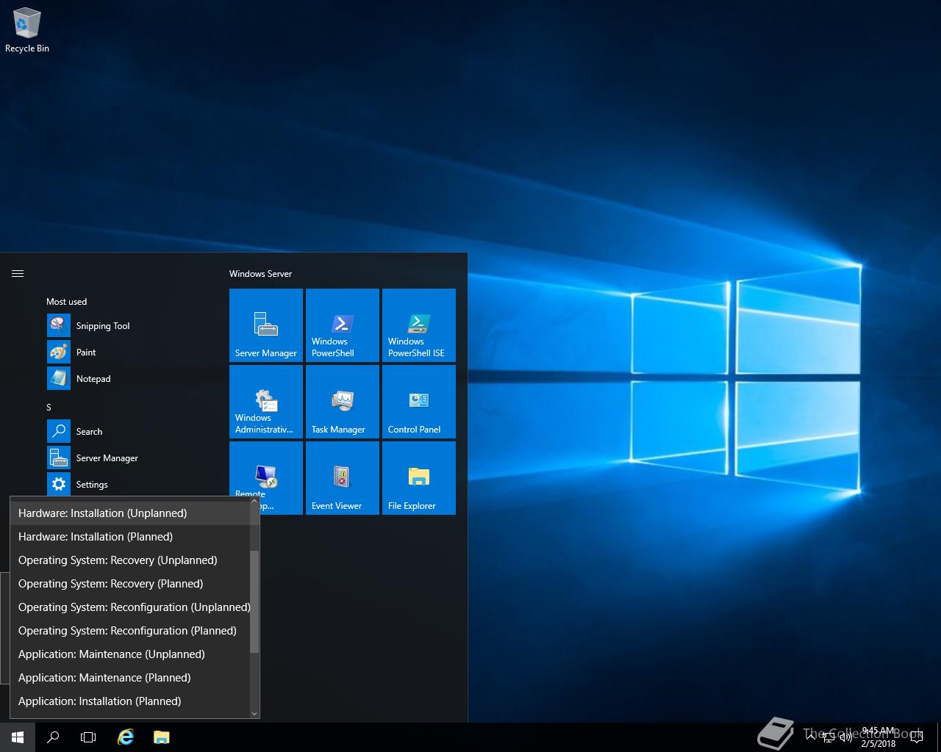Choose Operating System: Recovery (Unplanned)
This screenshot has width=941, height=752.
(x=118, y=560)
